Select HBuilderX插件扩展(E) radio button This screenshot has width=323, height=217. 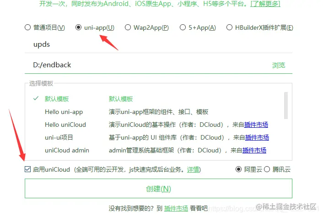point(229,27)
